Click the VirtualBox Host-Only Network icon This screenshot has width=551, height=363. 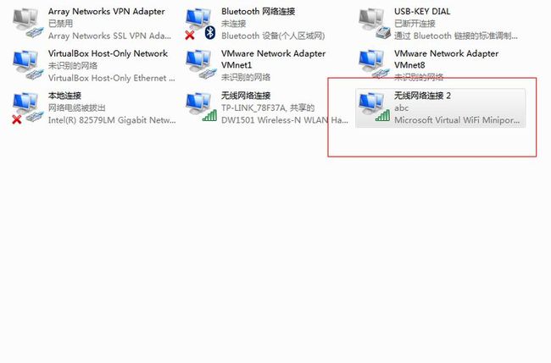click(x=27, y=65)
